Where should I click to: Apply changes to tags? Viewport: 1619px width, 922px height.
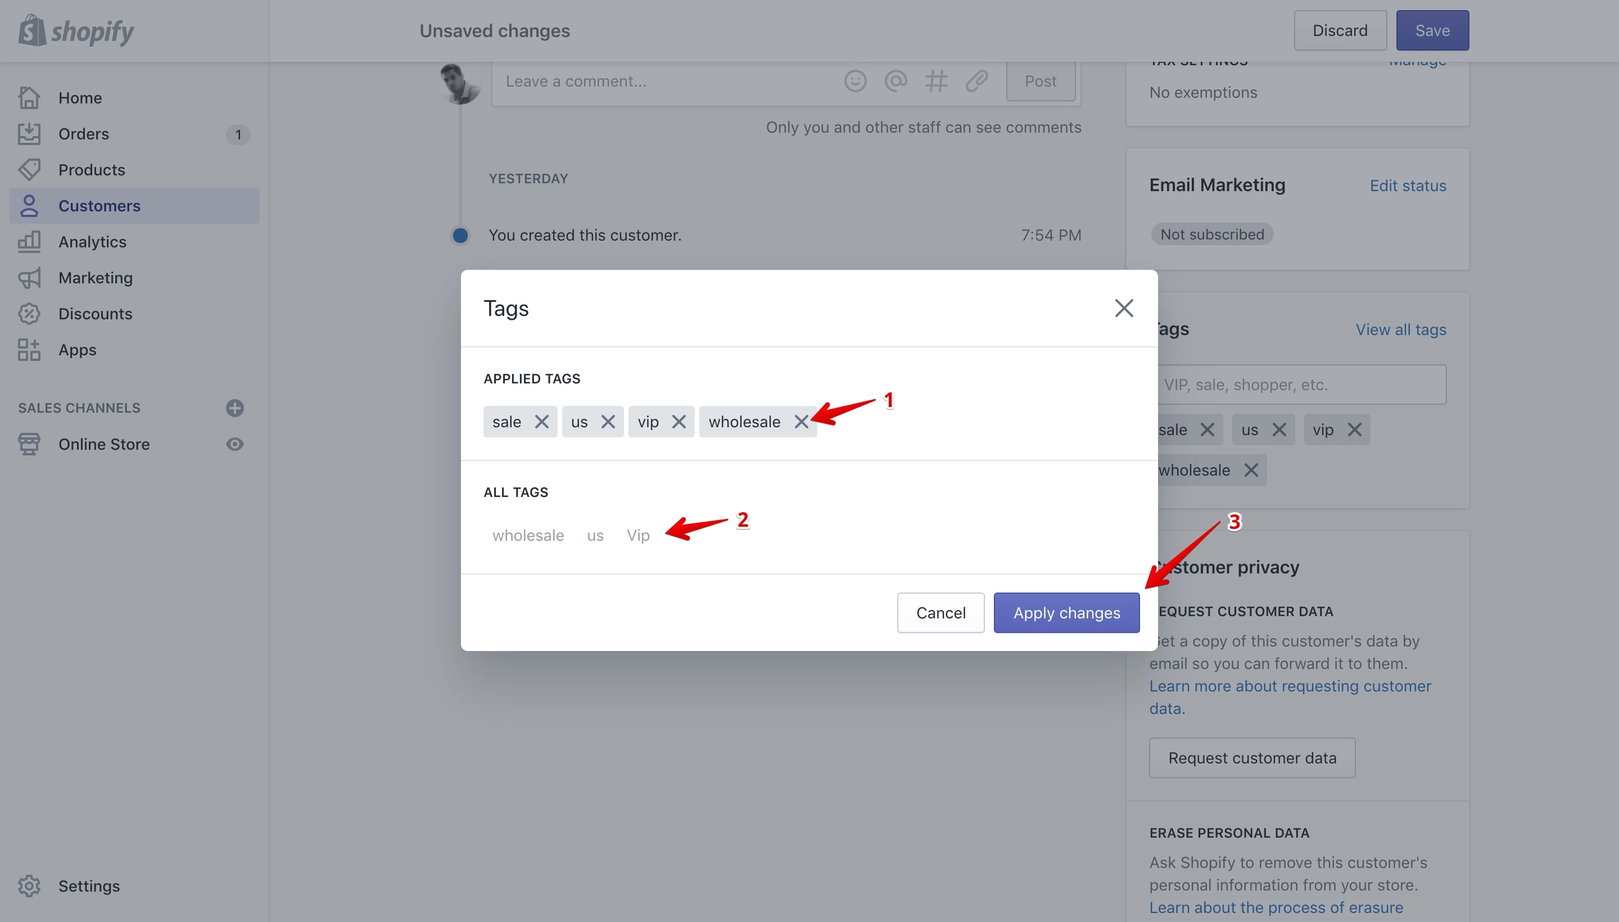coord(1066,612)
